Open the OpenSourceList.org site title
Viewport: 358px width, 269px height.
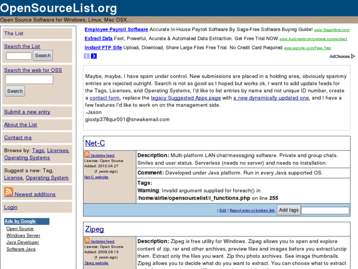pyautogui.click(x=59, y=8)
